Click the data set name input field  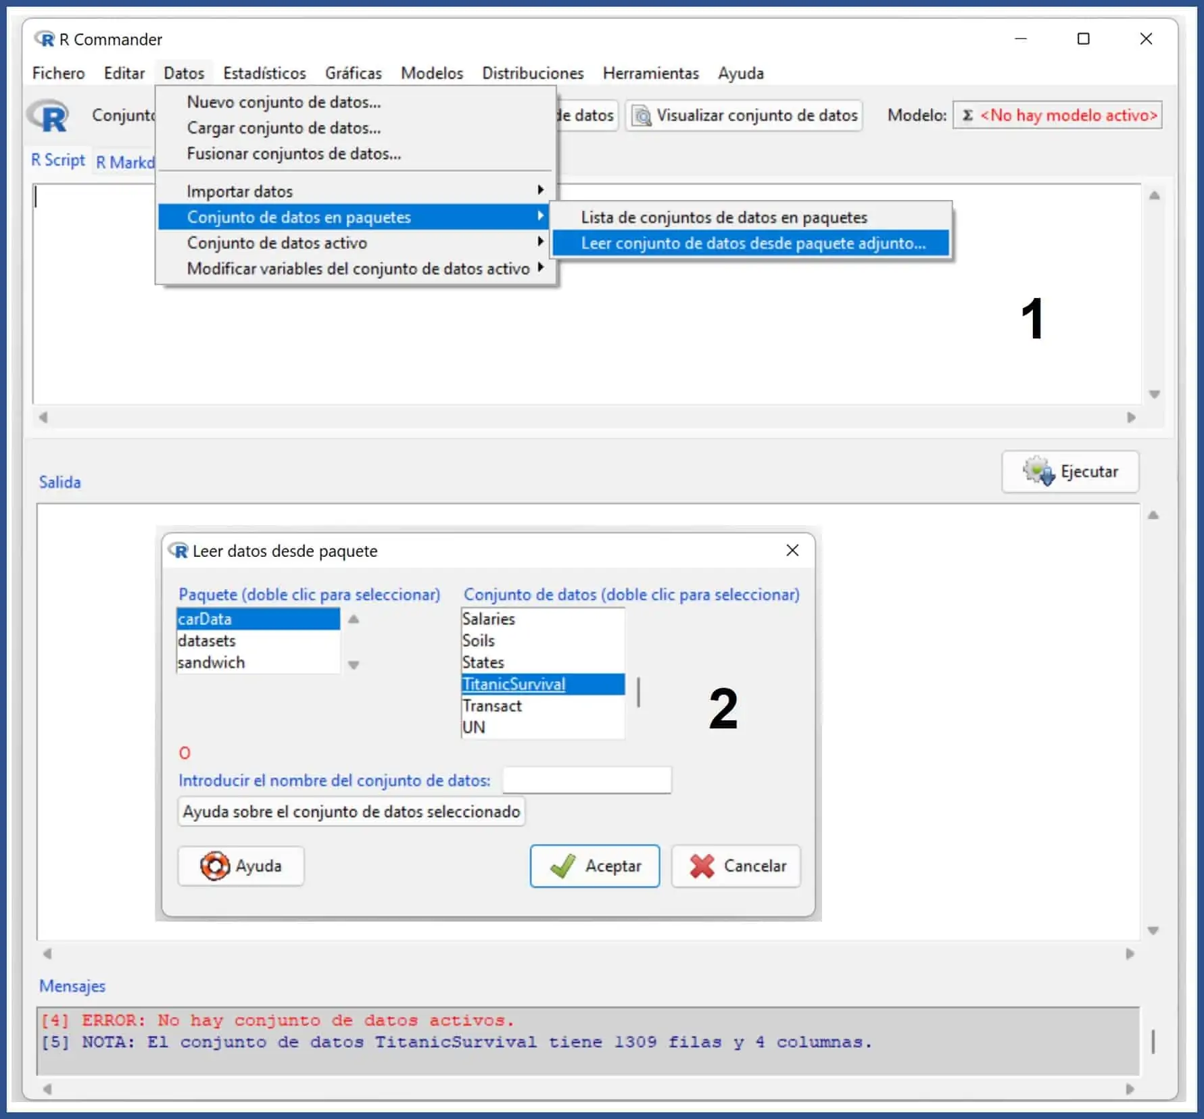pyautogui.click(x=587, y=780)
